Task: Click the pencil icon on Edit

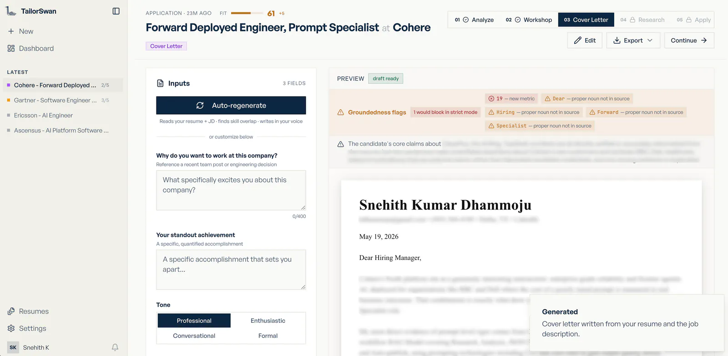Action: click(578, 41)
